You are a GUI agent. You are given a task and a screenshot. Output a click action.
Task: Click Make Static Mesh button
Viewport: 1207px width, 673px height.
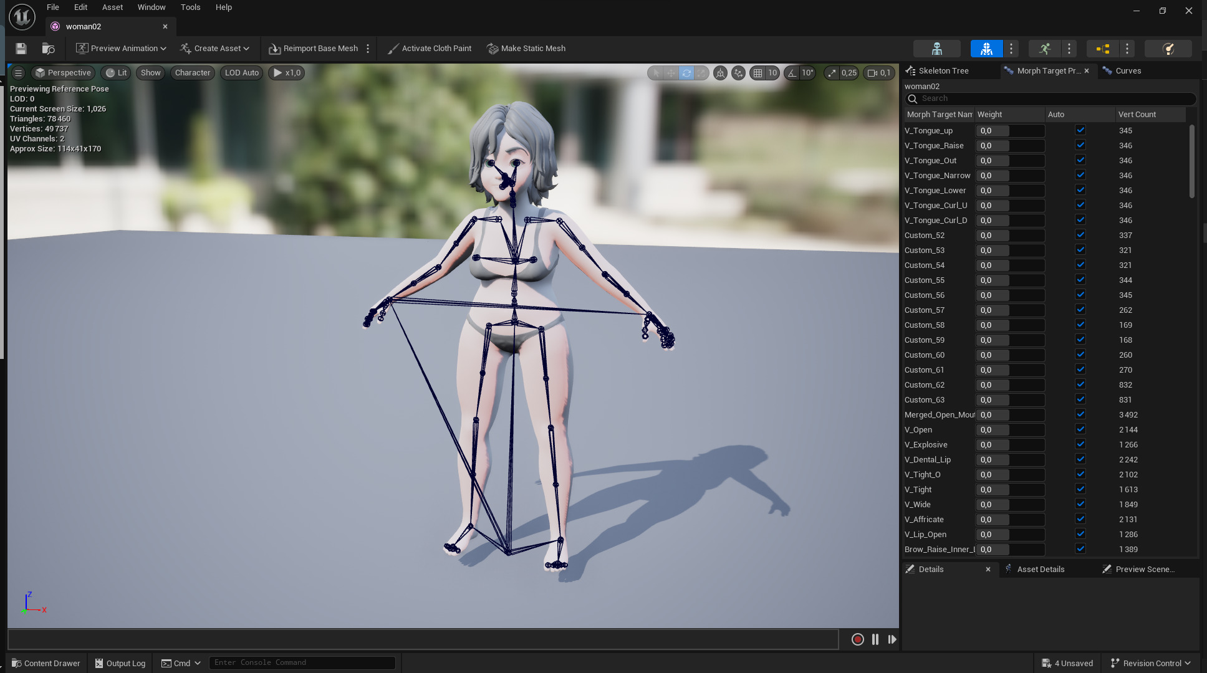pos(526,49)
